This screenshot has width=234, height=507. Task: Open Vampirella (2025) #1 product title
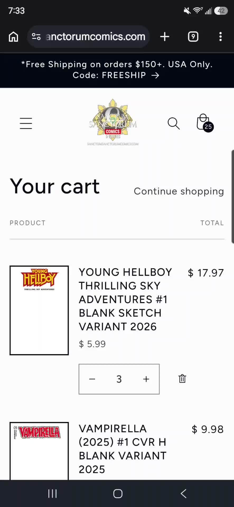coord(123,449)
